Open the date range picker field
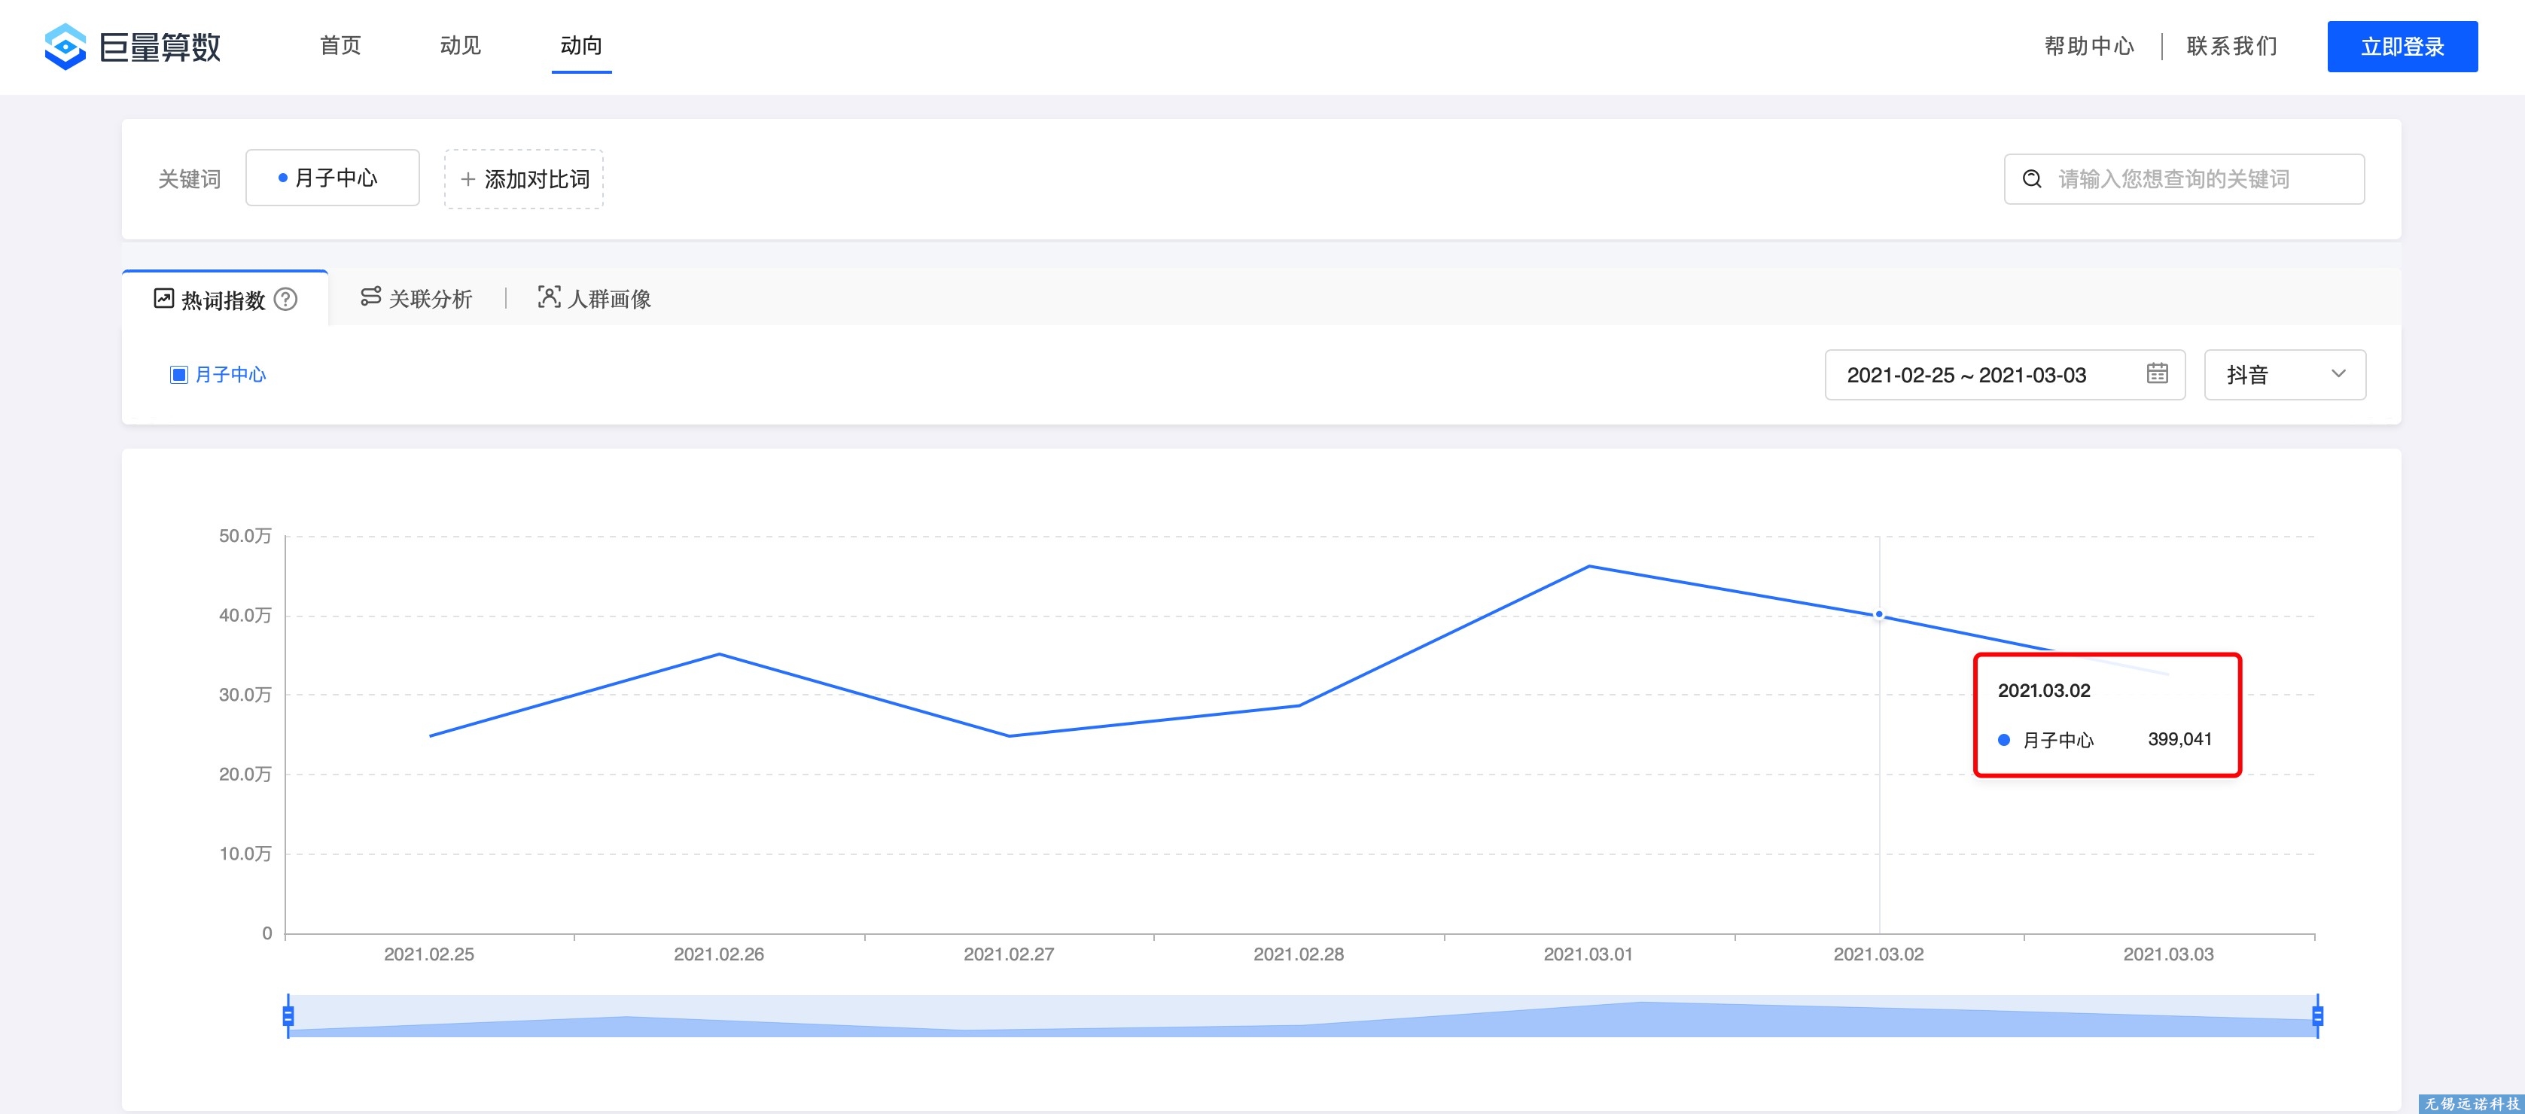2525x1114 pixels. coord(2005,374)
